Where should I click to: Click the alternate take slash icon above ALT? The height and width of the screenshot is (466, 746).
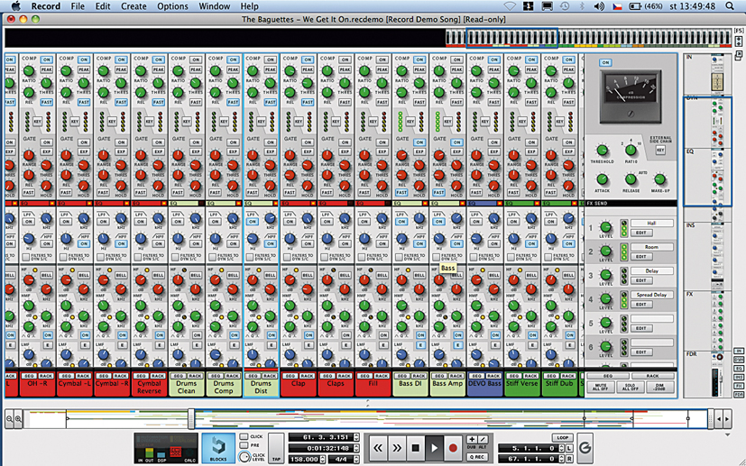[483, 439]
